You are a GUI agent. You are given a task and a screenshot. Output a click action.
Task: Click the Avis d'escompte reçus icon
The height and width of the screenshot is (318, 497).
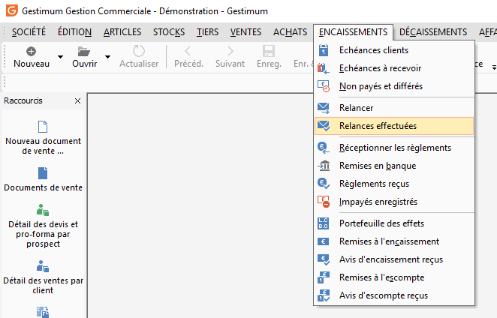[x=324, y=295]
